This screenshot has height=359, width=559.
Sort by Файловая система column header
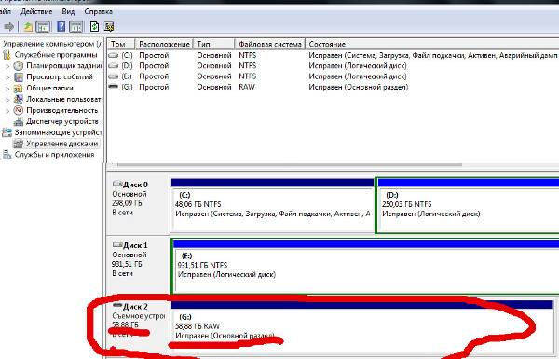270,44
